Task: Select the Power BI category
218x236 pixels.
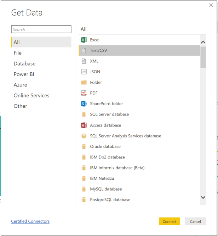Action: pyautogui.click(x=41, y=74)
